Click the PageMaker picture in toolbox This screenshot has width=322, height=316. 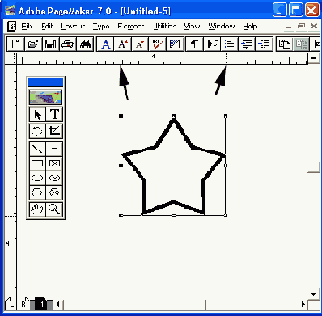tap(45, 97)
